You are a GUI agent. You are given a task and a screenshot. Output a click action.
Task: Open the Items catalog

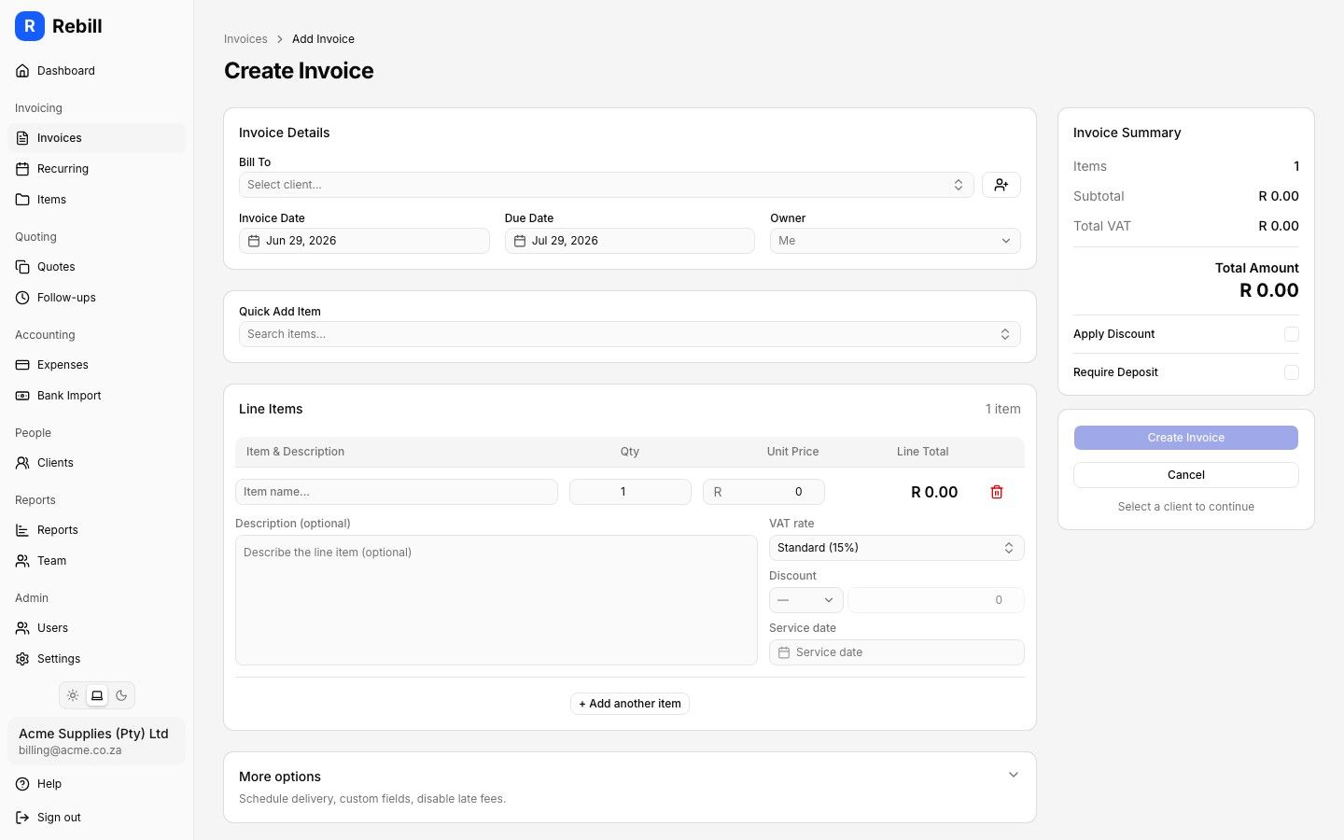pos(96,200)
